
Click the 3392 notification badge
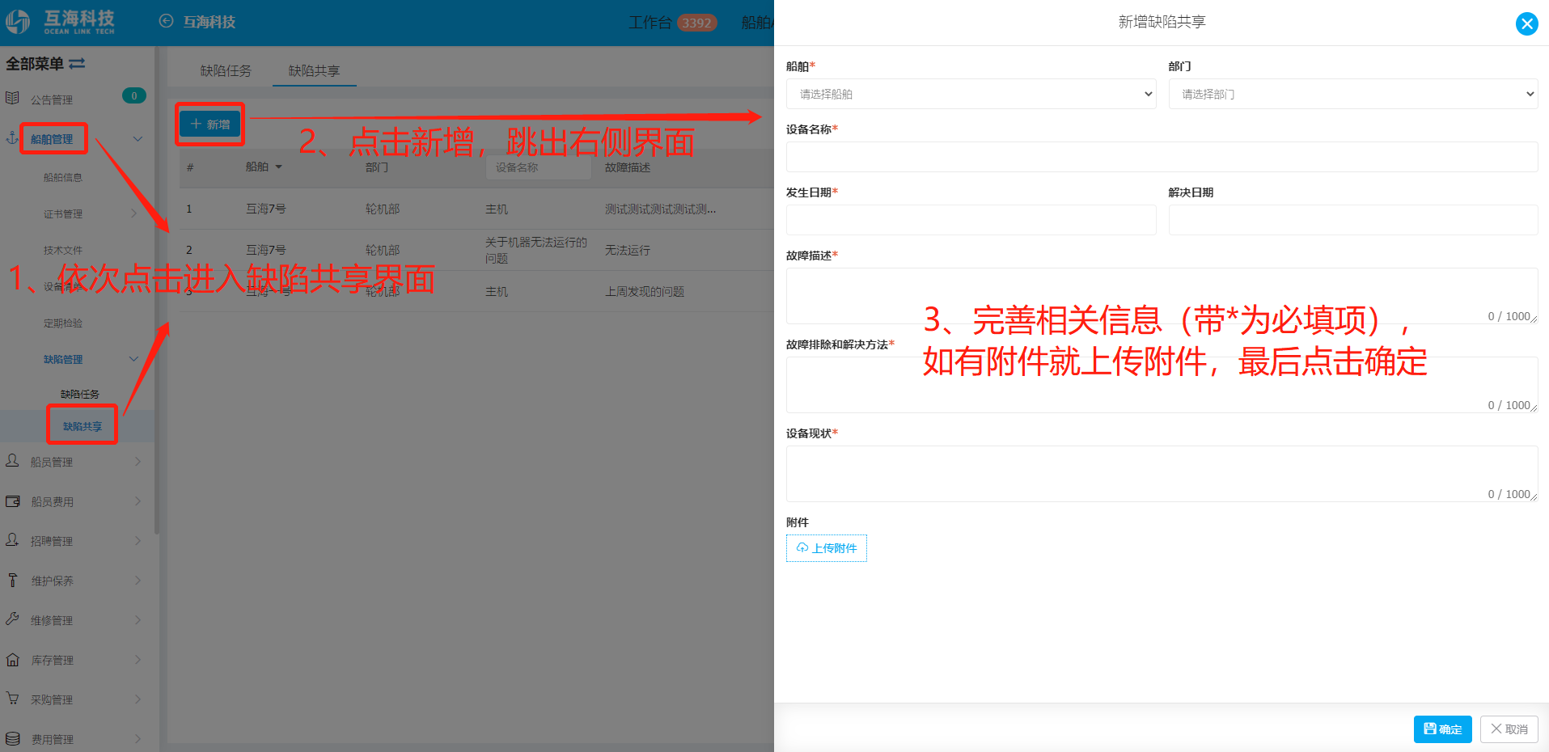tap(696, 23)
